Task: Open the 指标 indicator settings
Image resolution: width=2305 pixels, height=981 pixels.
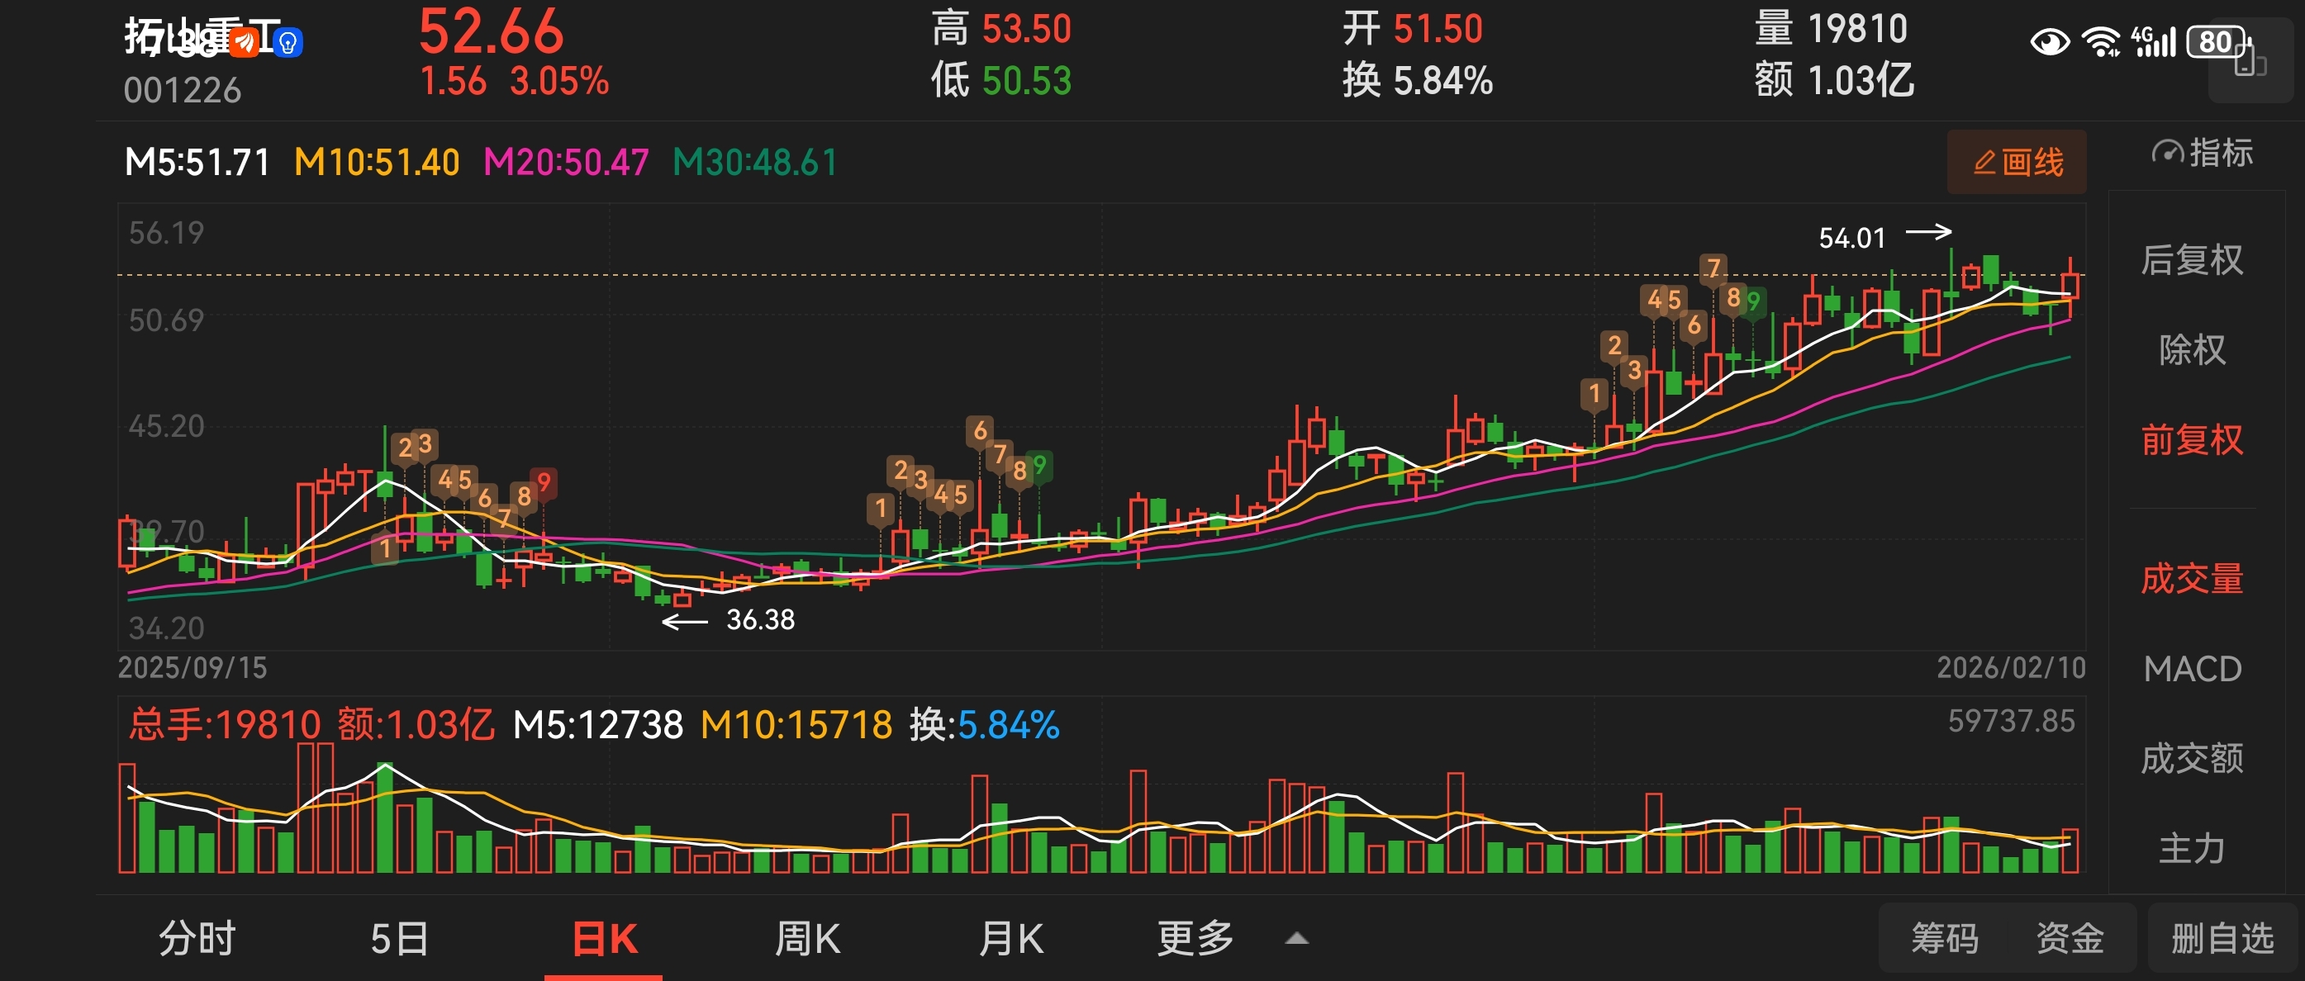Action: (2203, 153)
